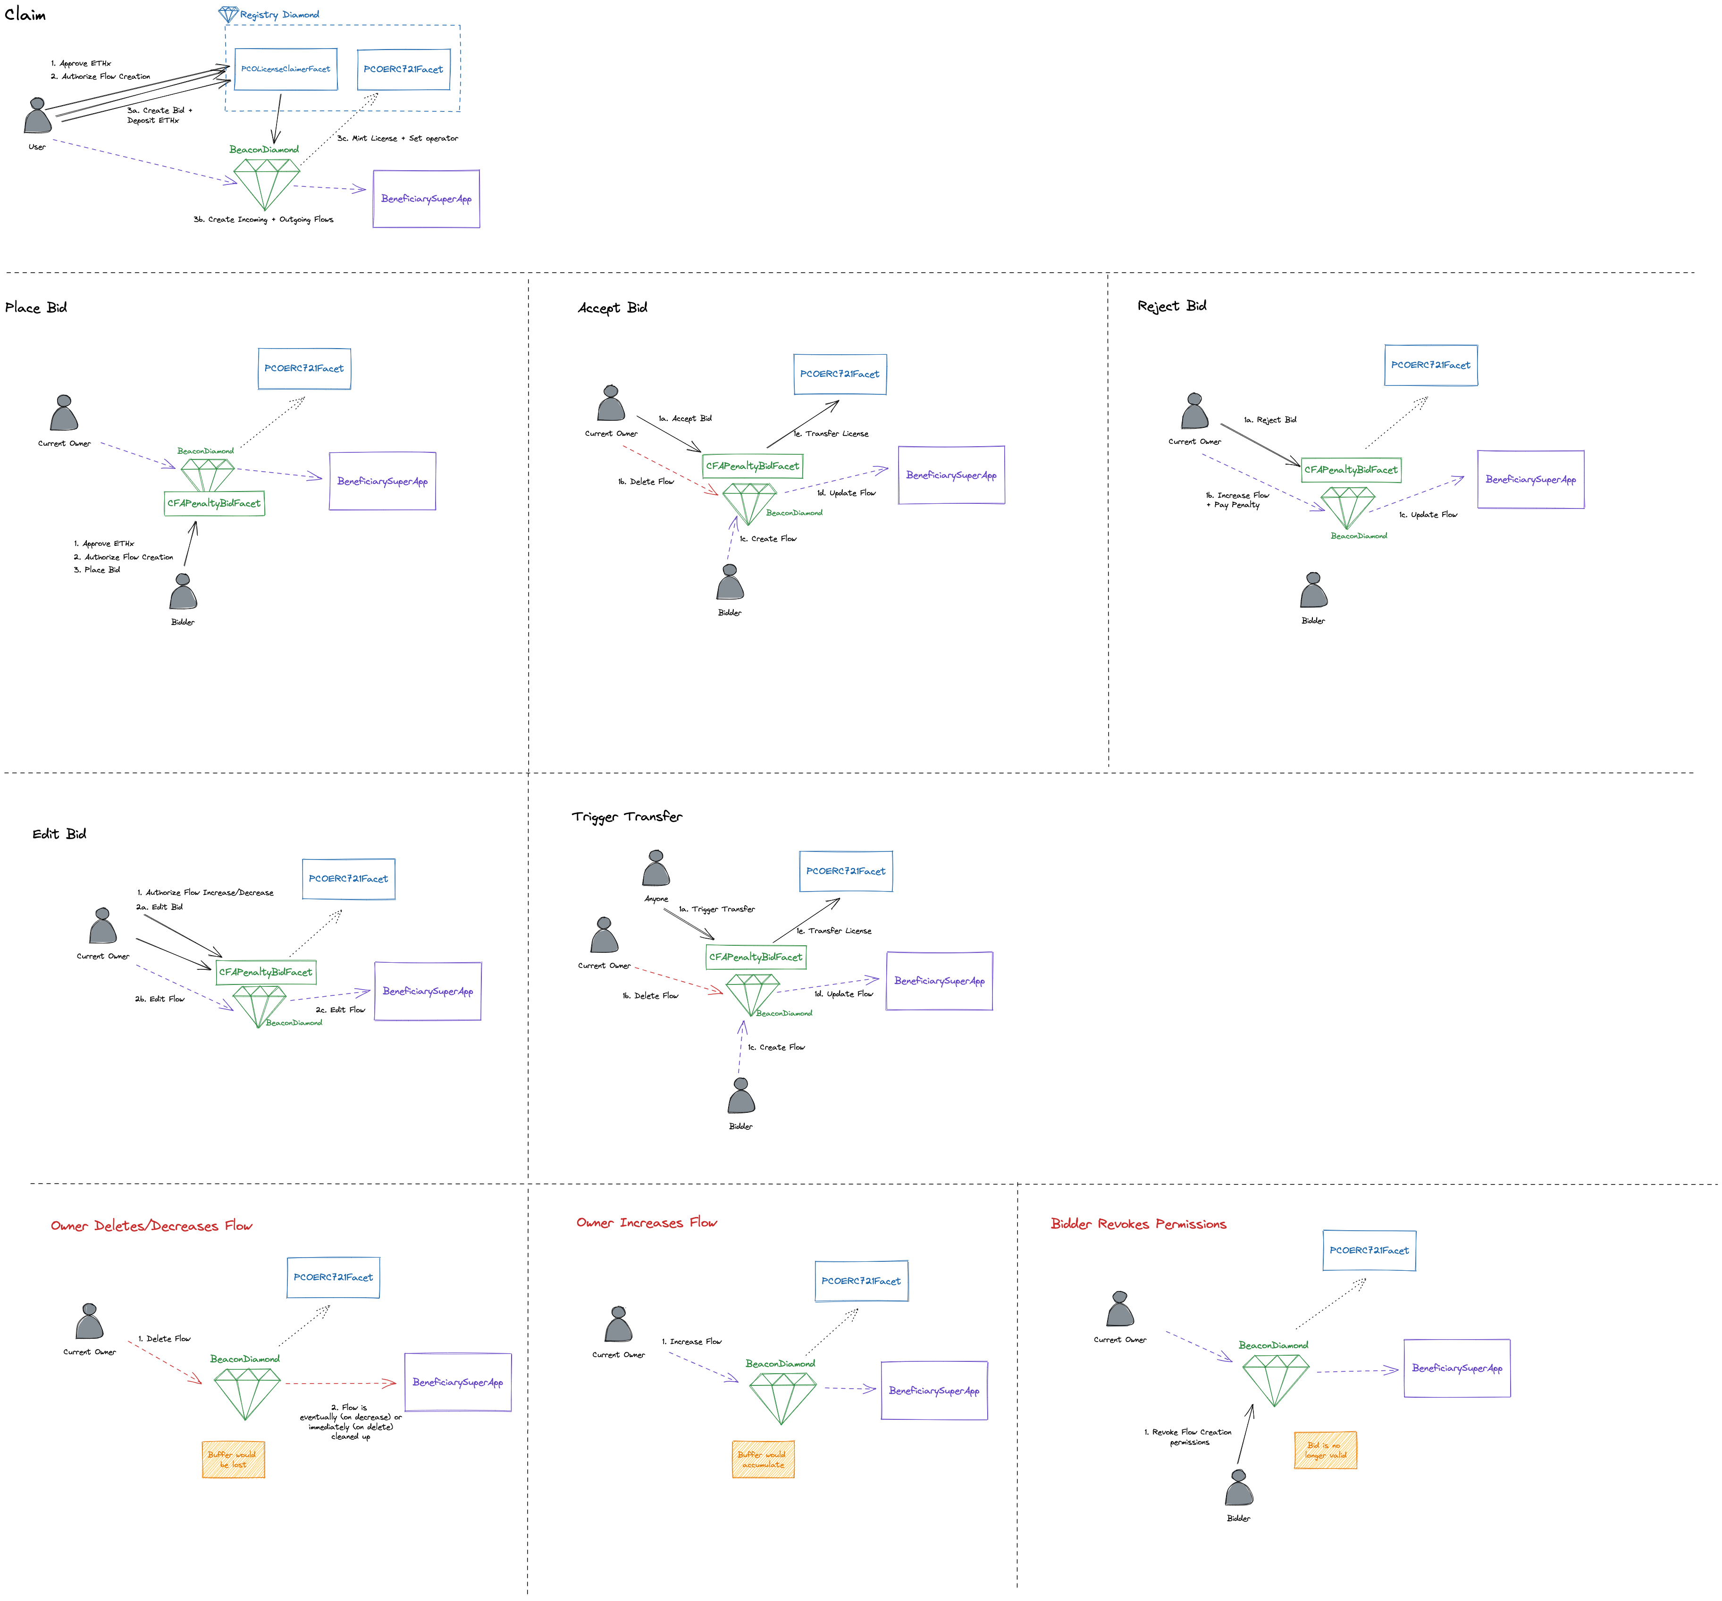Select PCOERC721Facet box in Accept Bid
This screenshot has width=1722, height=1601.
(x=840, y=374)
